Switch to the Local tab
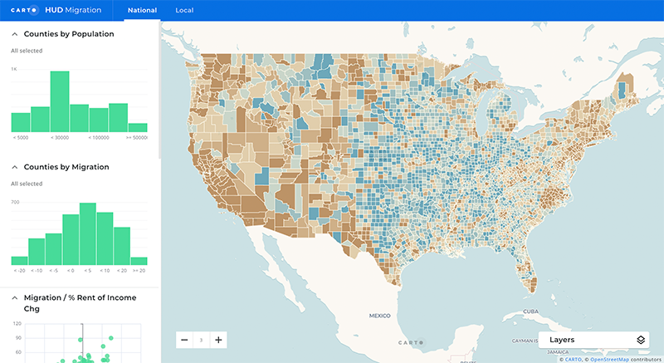Screen dimensions: 664x363 tap(184, 10)
